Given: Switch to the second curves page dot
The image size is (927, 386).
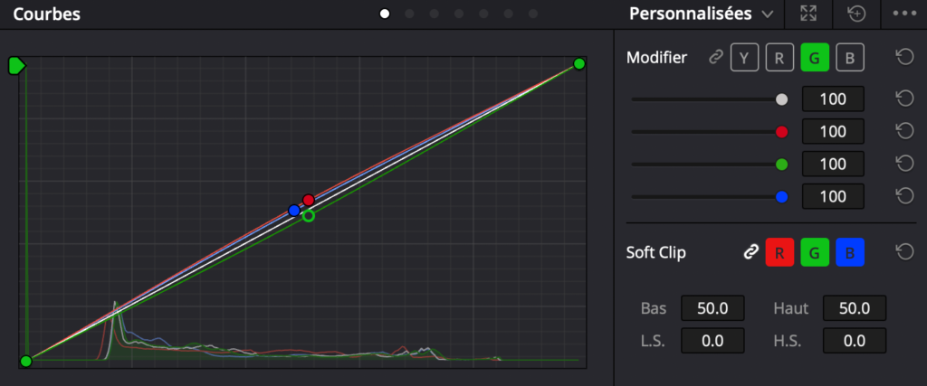Looking at the screenshot, I should coord(409,14).
